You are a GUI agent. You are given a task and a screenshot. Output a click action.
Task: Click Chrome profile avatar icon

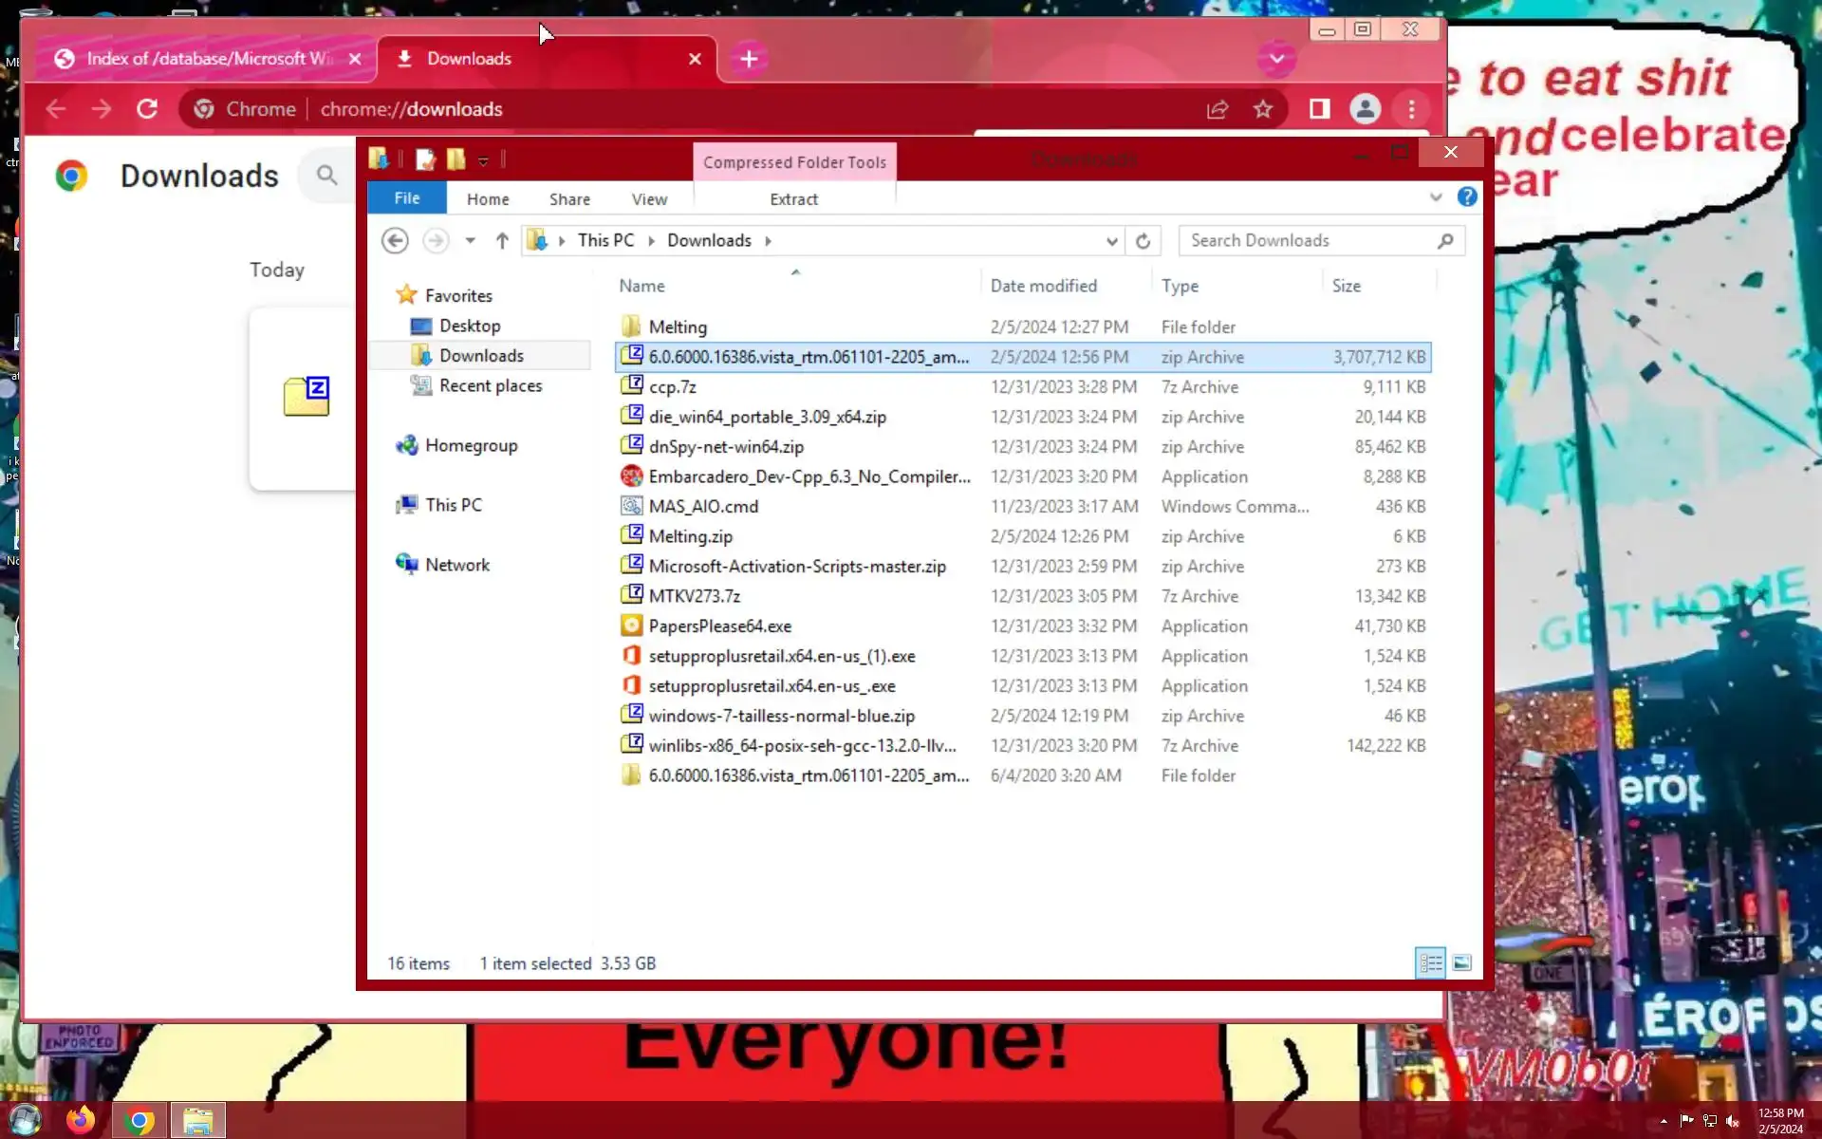point(1365,109)
